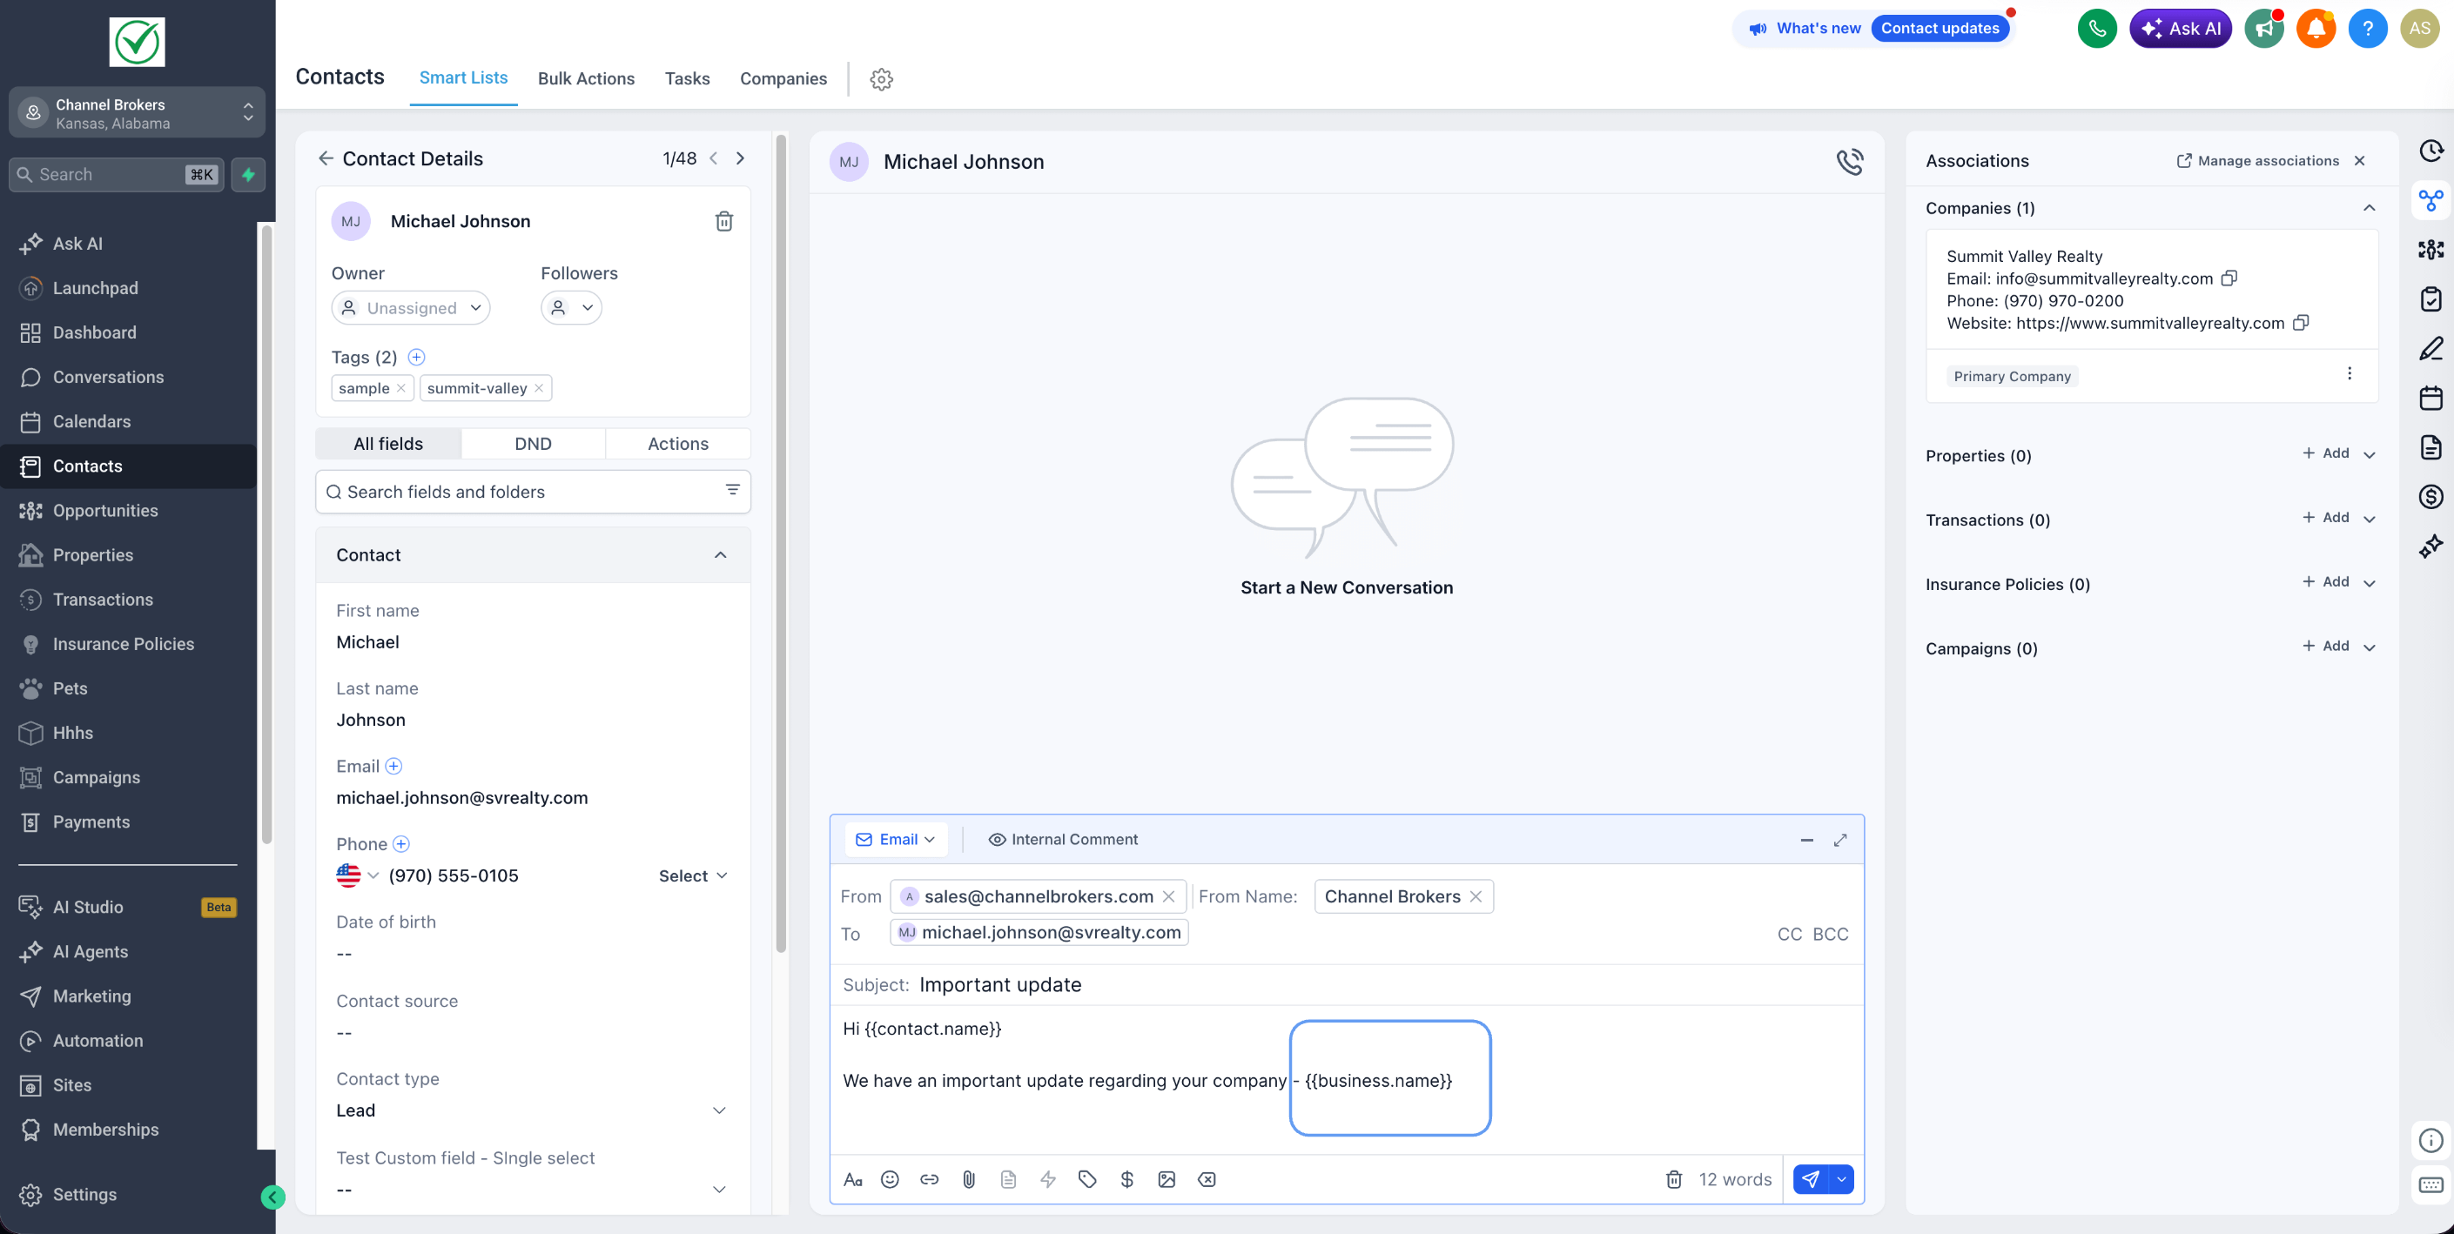Request payment with the dollar icon
This screenshot has height=1234, width=2454.
(1127, 1180)
